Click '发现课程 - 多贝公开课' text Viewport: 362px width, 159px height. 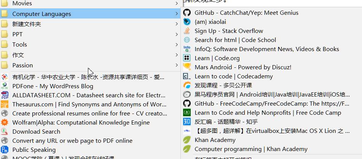coord(223,86)
